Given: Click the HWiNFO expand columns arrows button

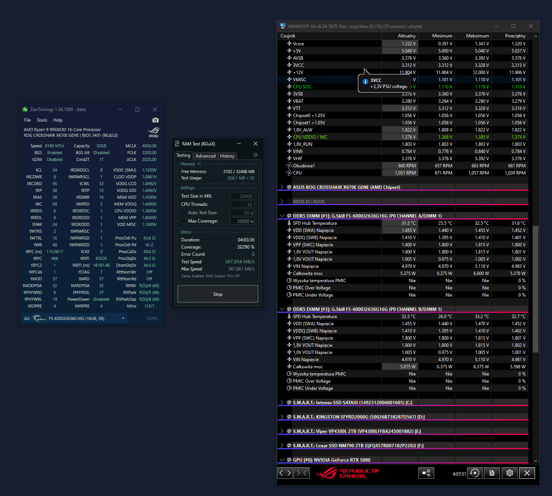Looking at the screenshot, I should [285, 473].
